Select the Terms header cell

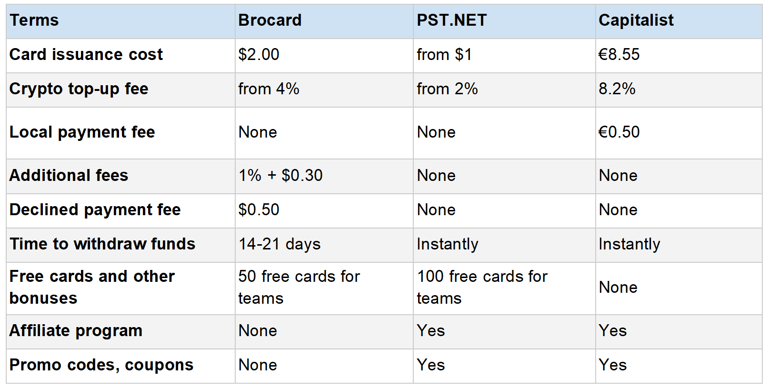[x=120, y=21]
